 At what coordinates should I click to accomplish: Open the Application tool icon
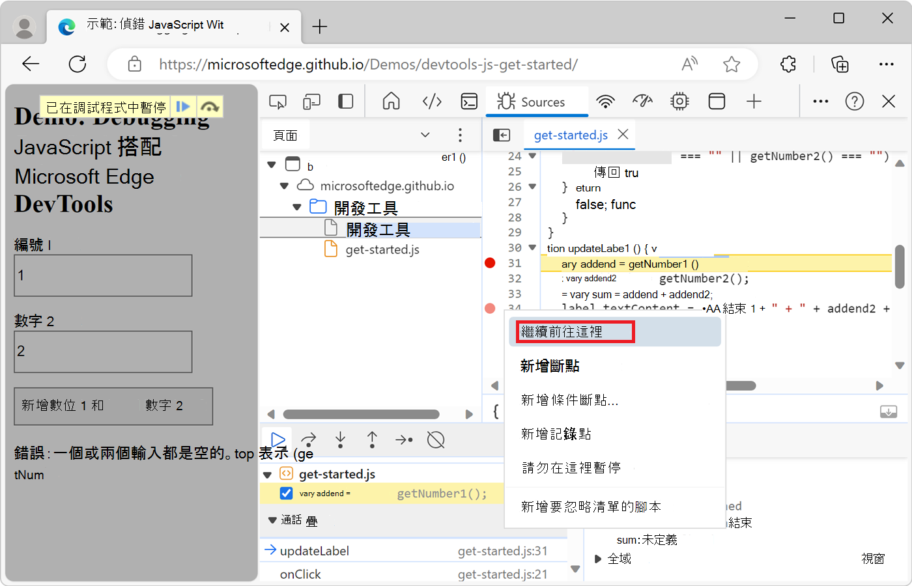(717, 102)
